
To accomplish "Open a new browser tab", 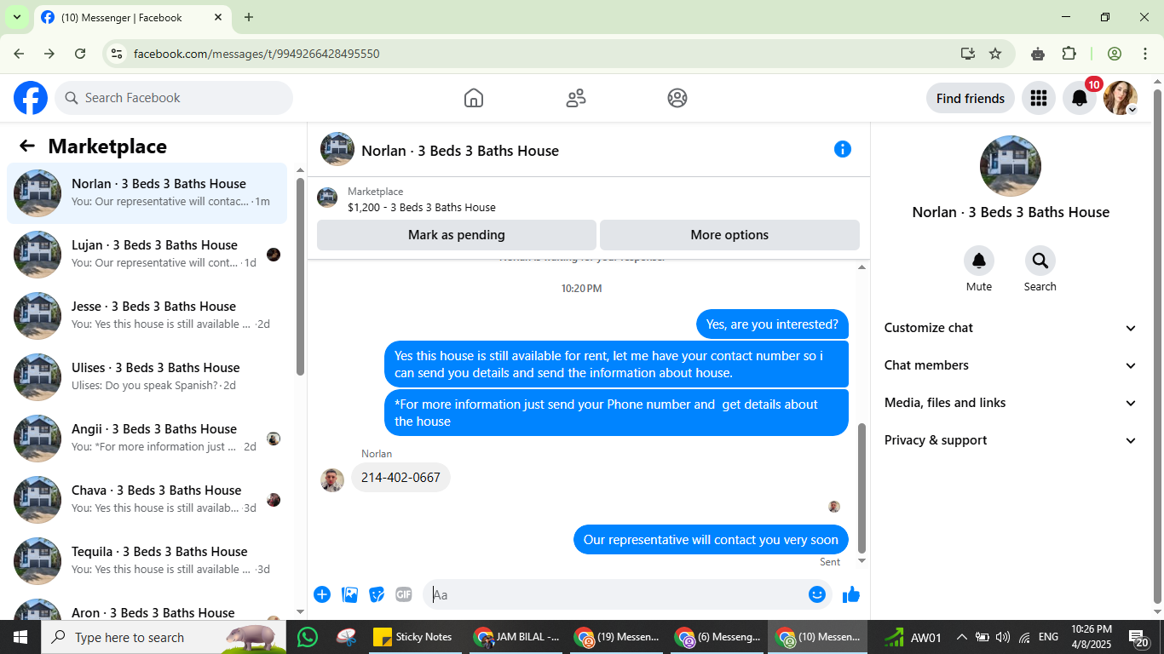I will [x=249, y=17].
